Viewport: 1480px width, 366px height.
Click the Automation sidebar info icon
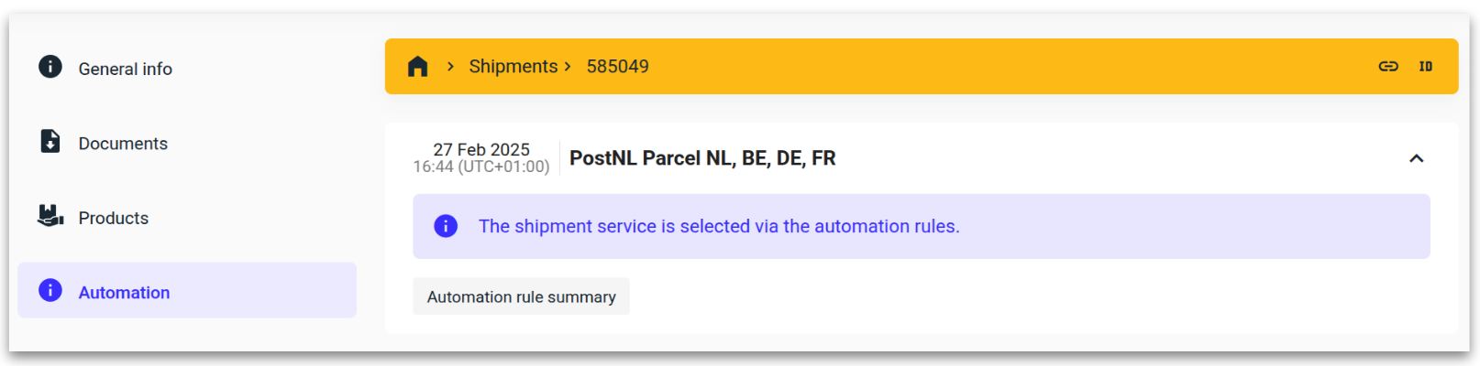click(50, 290)
